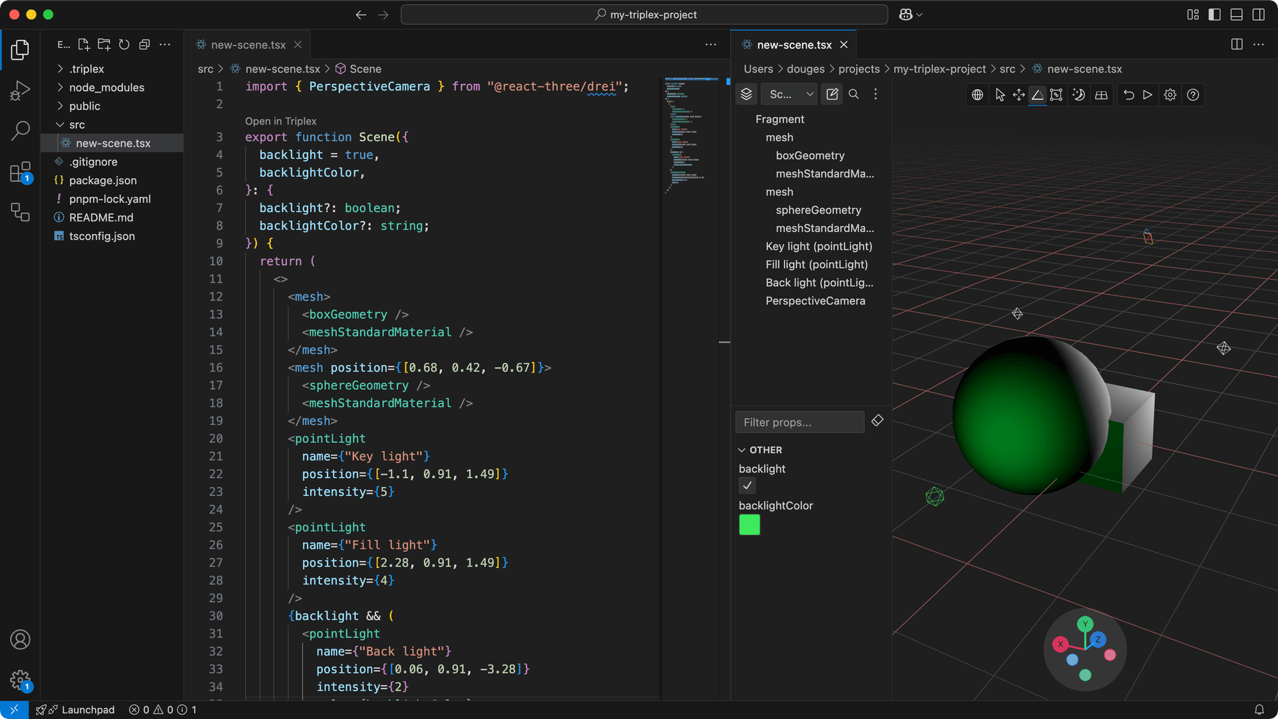Select Key light (pointLight) in scene tree
Image resolution: width=1278 pixels, height=719 pixels.
[x=819, y=246]
